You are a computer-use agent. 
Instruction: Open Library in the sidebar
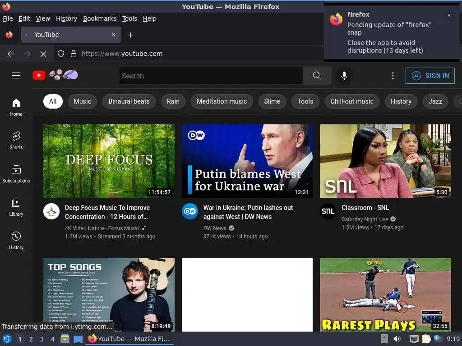coord(16,207)
